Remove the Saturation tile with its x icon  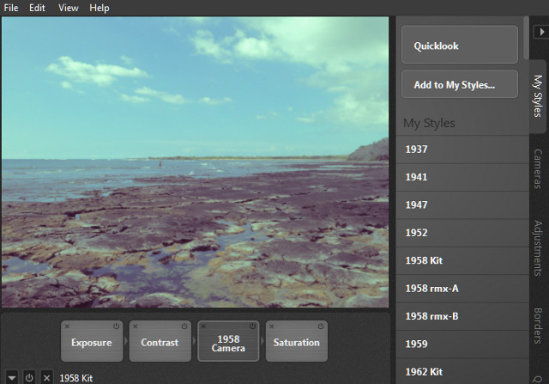click(272, 326)
